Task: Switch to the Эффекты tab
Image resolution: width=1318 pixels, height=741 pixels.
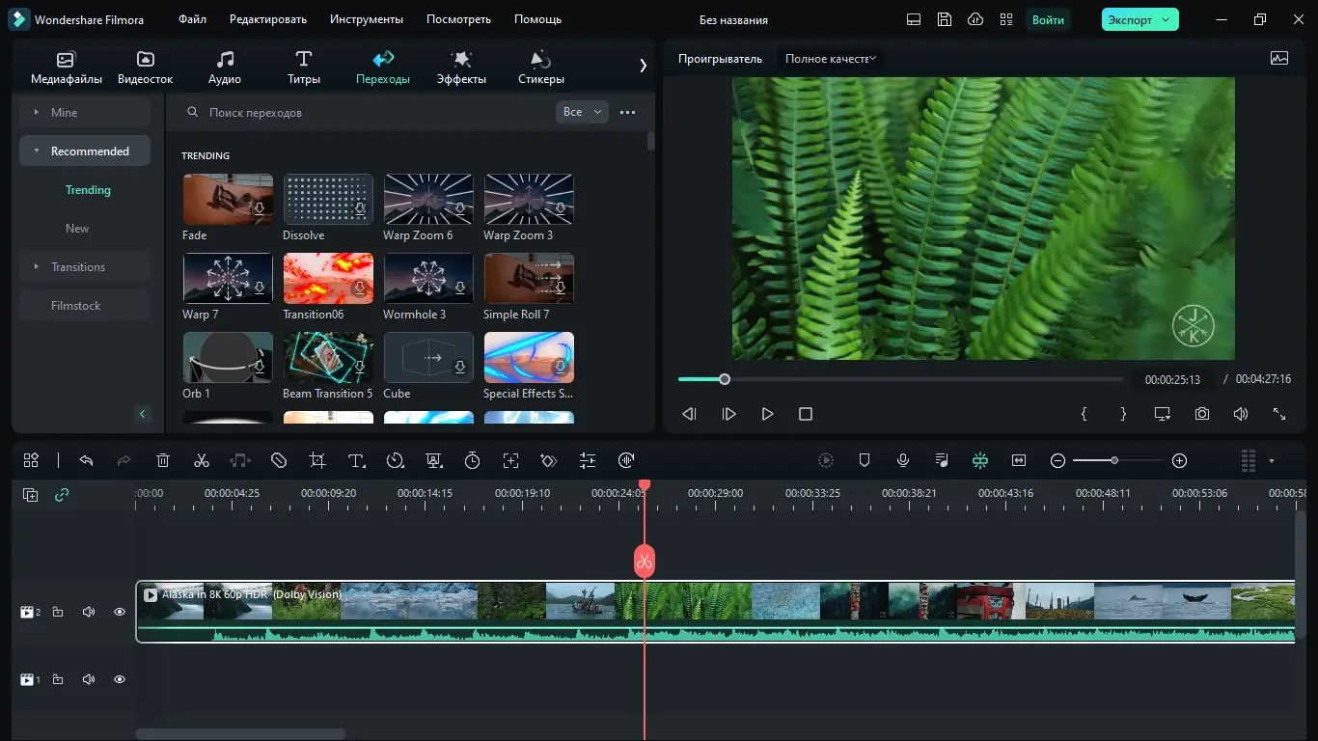Action: [x=461, y=68]
